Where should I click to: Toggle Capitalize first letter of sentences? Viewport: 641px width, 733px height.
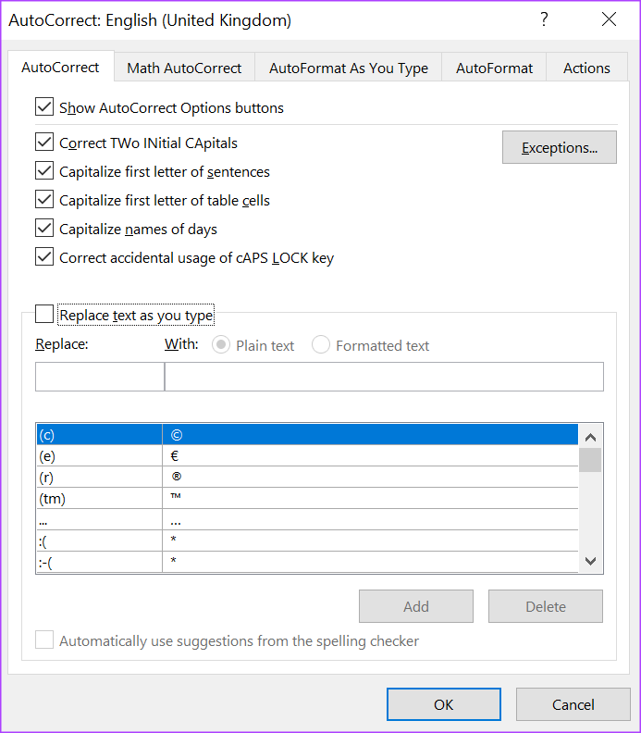tap(44, 171)
